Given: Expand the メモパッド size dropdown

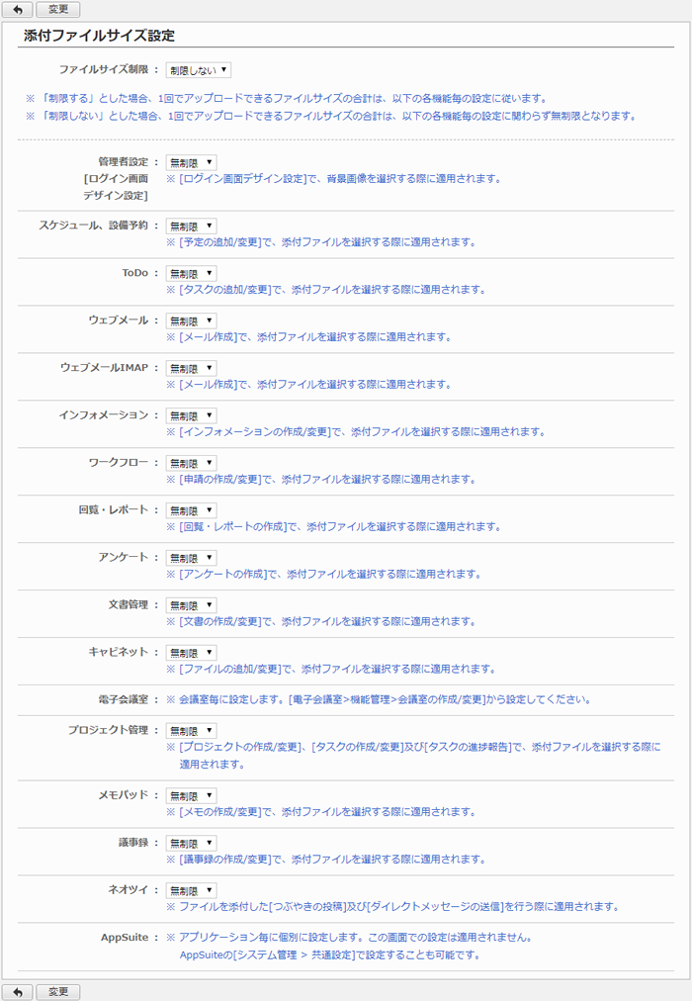Looking at the screenshot, I should 191,796.
